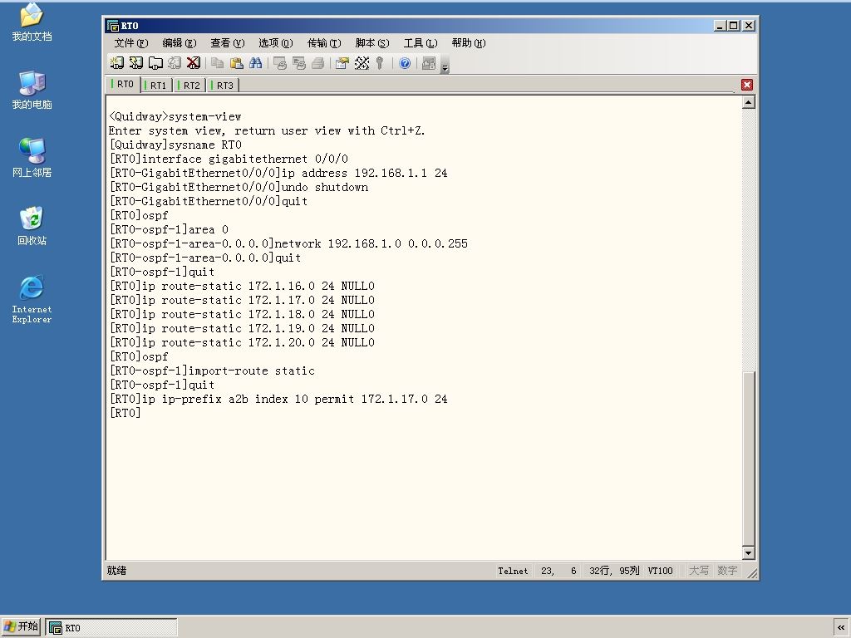The width and height of the screenshot is (851, 638).
Task: Switch to the RT2 session tab
Action: coord(190,86)
